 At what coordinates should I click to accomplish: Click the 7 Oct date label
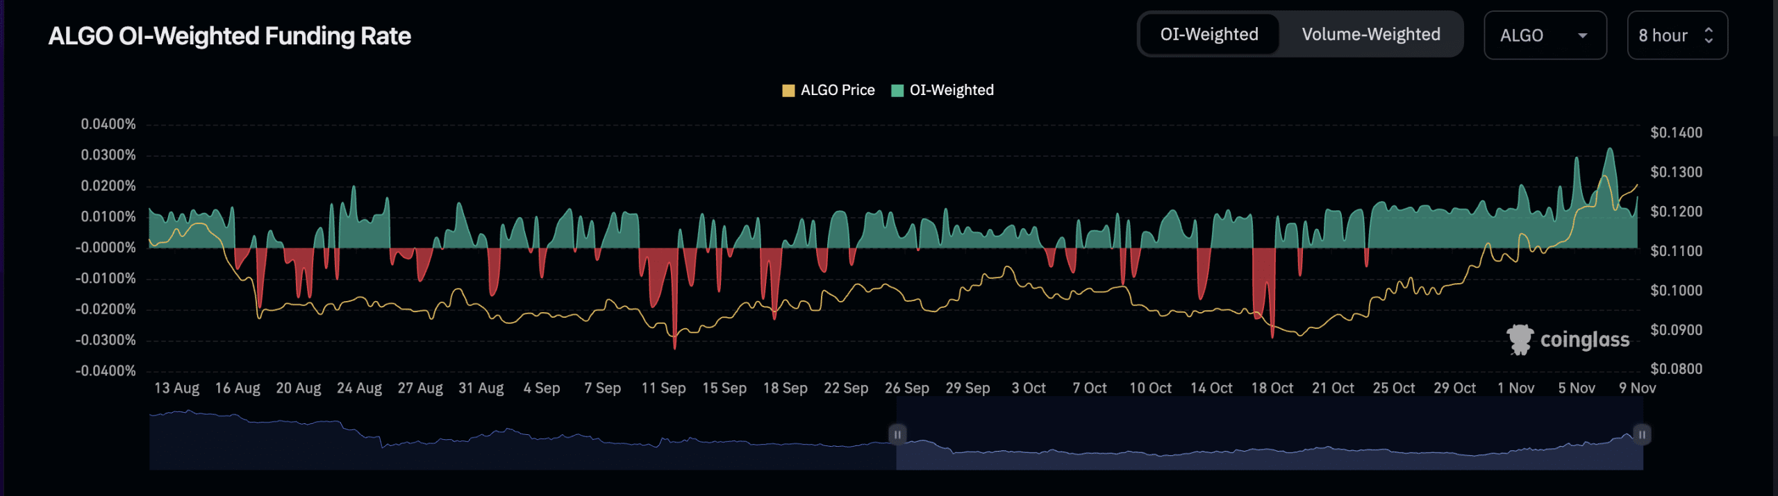point(1090,388)
